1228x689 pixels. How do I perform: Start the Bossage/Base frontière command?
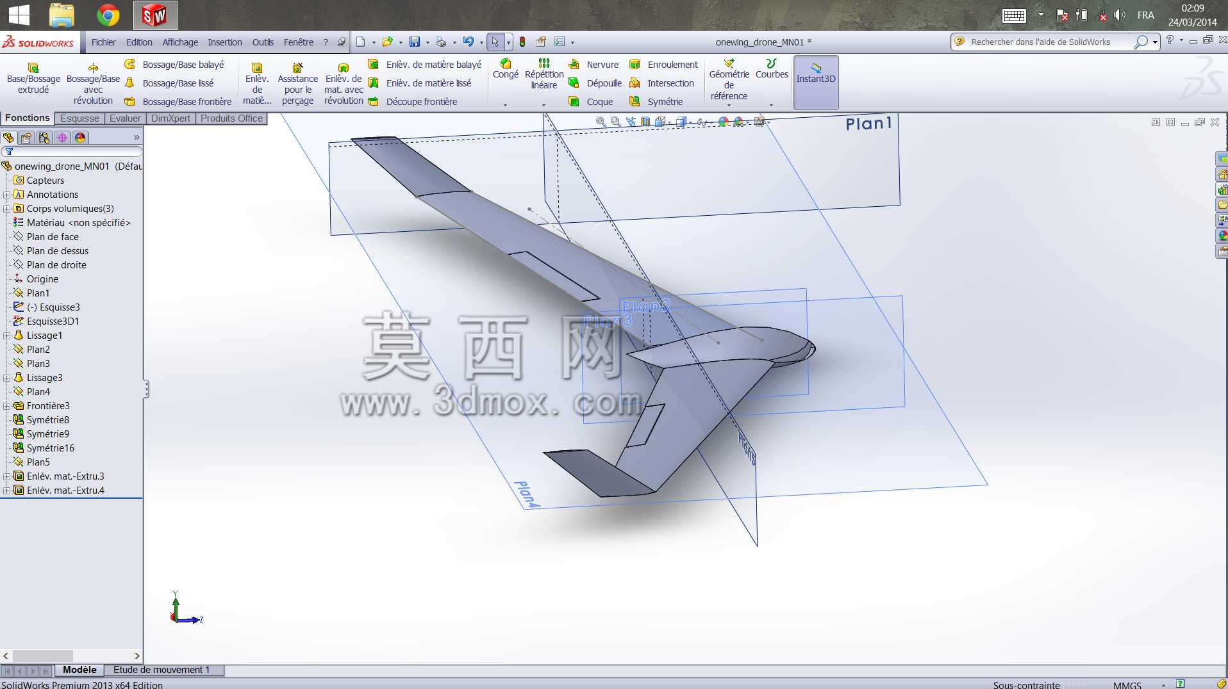[x=178, y=102]
